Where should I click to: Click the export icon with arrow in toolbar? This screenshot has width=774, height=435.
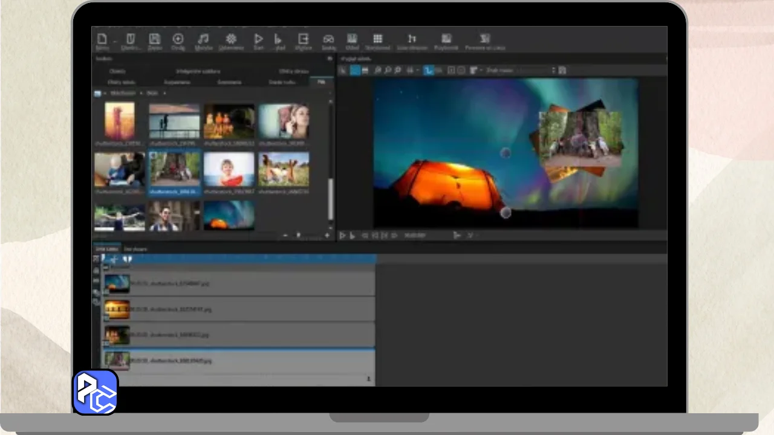(303, 39)
